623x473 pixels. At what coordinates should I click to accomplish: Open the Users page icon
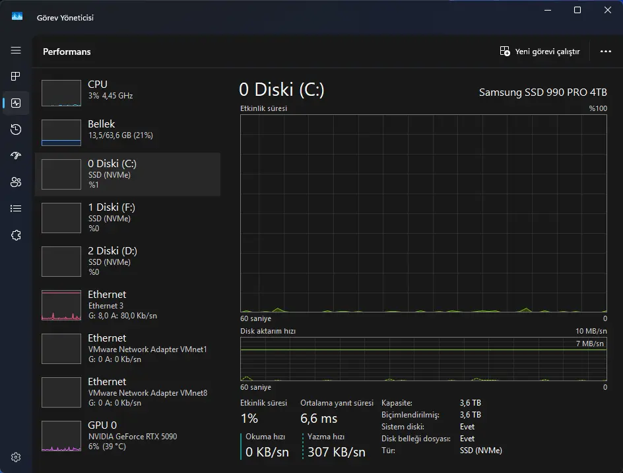point(16,182)
